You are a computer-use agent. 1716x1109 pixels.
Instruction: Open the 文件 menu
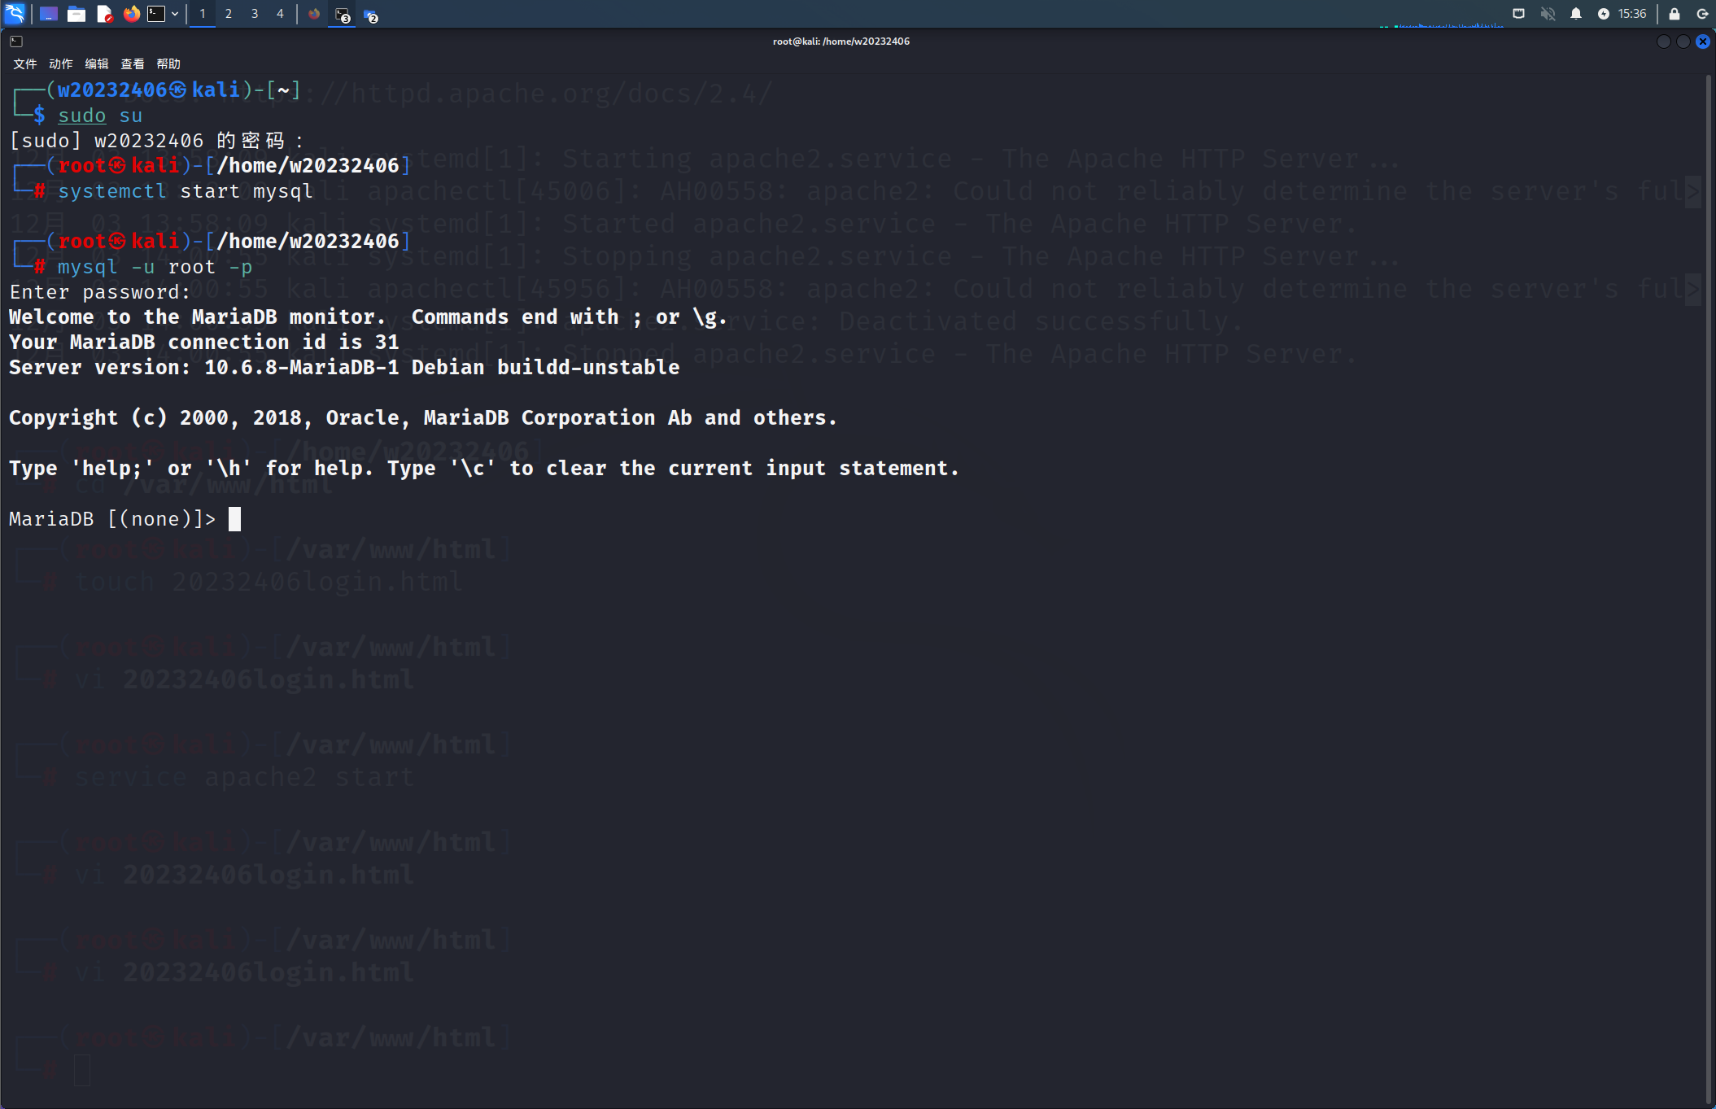pos(25,64)
